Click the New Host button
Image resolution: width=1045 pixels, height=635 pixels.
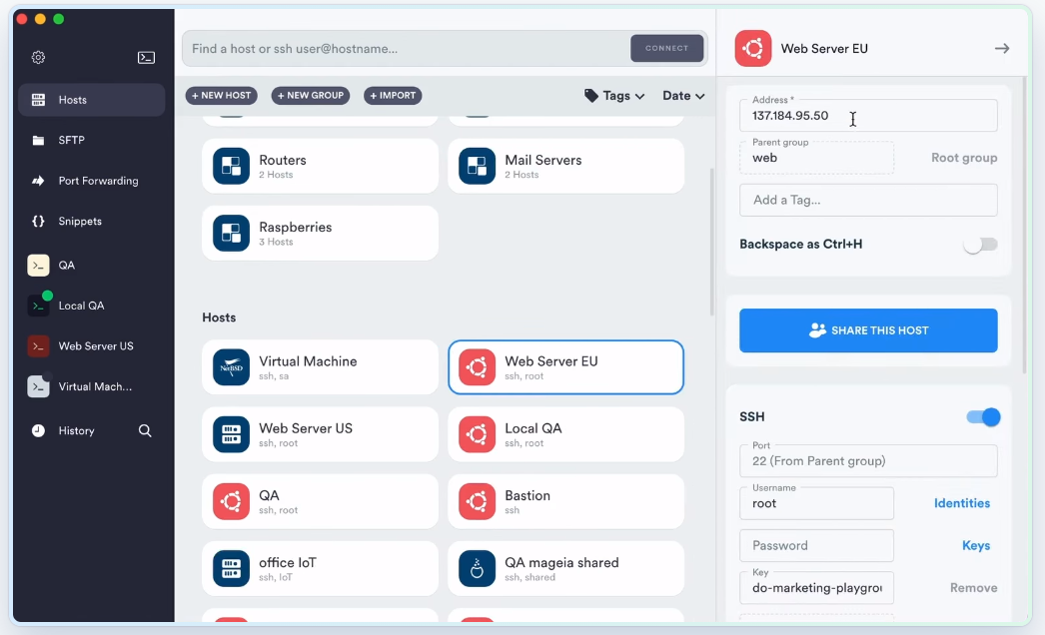(221, 96)
